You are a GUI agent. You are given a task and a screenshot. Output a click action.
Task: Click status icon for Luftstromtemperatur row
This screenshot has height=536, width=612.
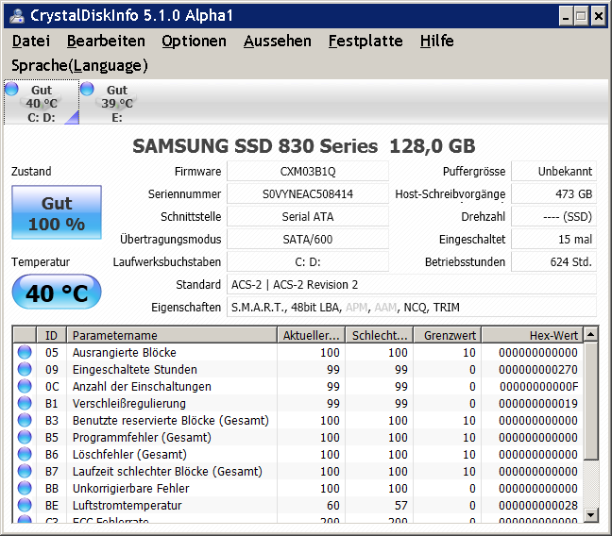tap(25, 505)
